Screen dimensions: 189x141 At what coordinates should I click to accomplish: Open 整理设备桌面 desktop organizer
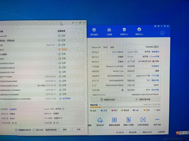coord(114,122)
